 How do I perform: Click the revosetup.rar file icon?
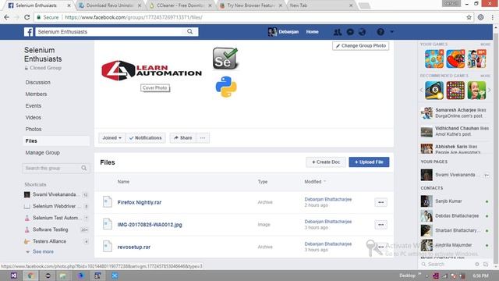click(x=108, y=247)
